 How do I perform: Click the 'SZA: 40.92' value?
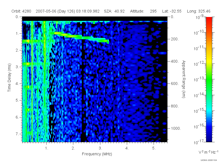click(x=114, y=11)
